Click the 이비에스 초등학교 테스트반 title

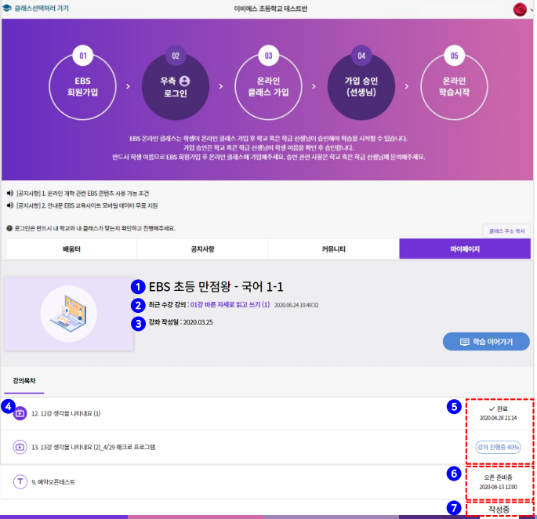click(x=270, y=9)
